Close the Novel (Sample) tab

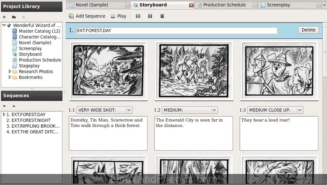point(127,5)
